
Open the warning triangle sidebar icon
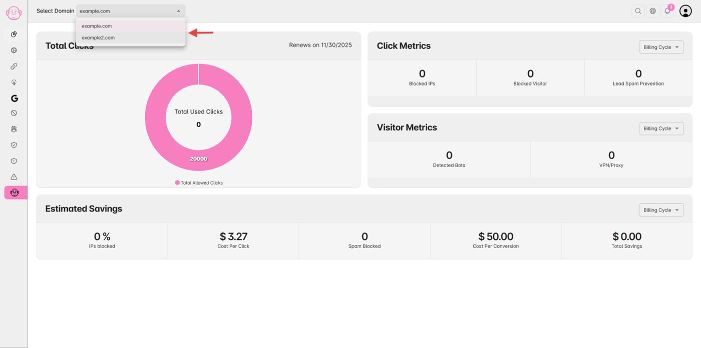(14, 177)
